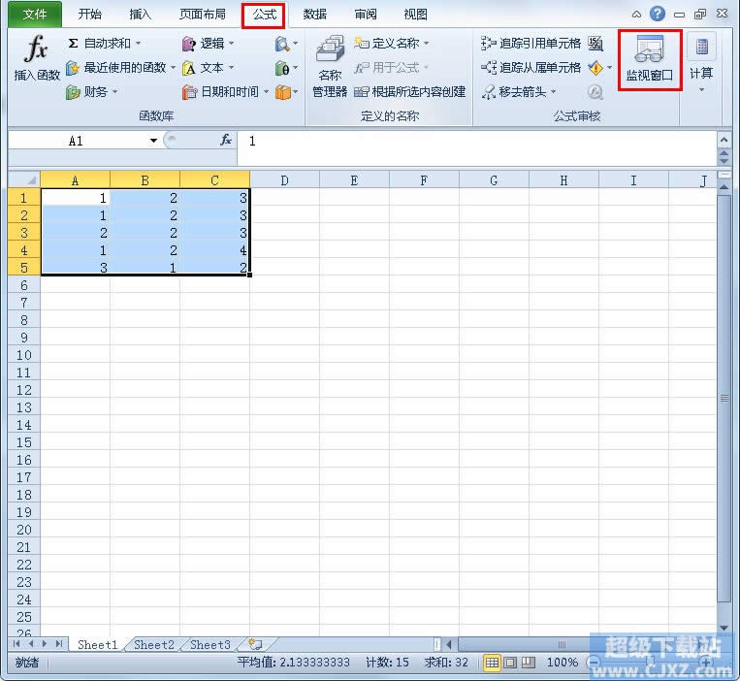740x681 pixels.
Task: Open the AutoSum (自动求和) dropdown
Action: coord(104,44)
